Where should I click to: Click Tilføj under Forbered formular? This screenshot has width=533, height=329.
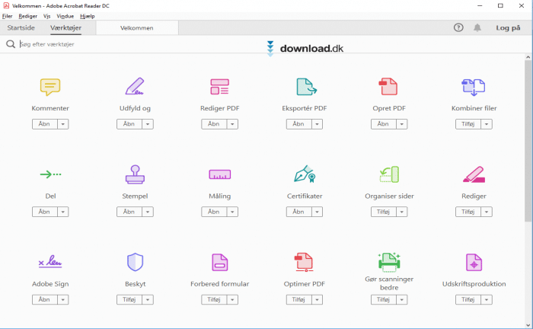214,299
